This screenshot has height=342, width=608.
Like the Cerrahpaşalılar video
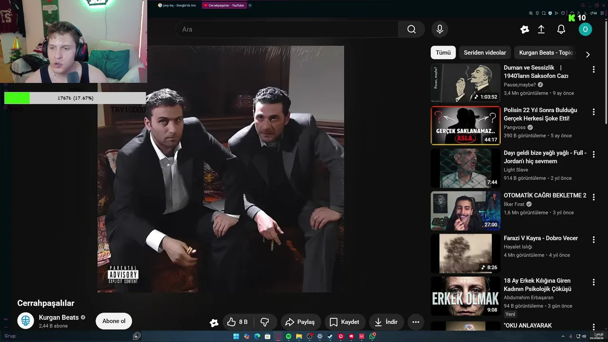click(237, 322)
